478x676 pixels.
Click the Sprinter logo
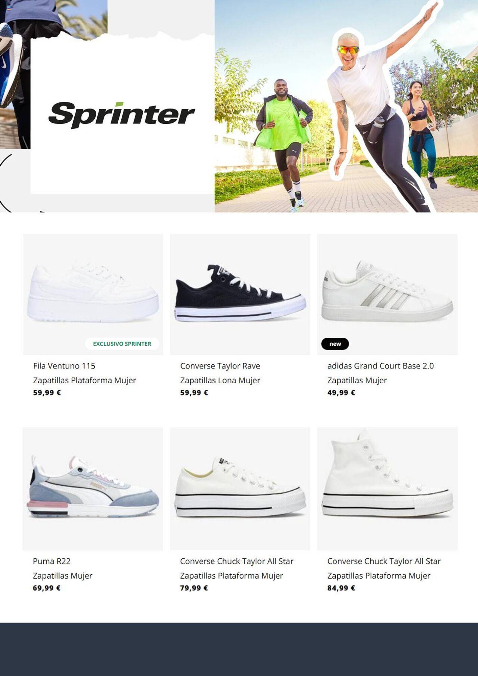(122, 115)
